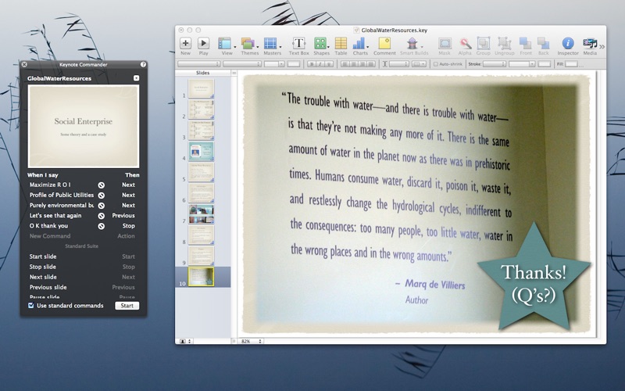Viewport: 625px width, 391px height.
Task: Open the Stroke style dropdown
Action: (x=495, y=64)
